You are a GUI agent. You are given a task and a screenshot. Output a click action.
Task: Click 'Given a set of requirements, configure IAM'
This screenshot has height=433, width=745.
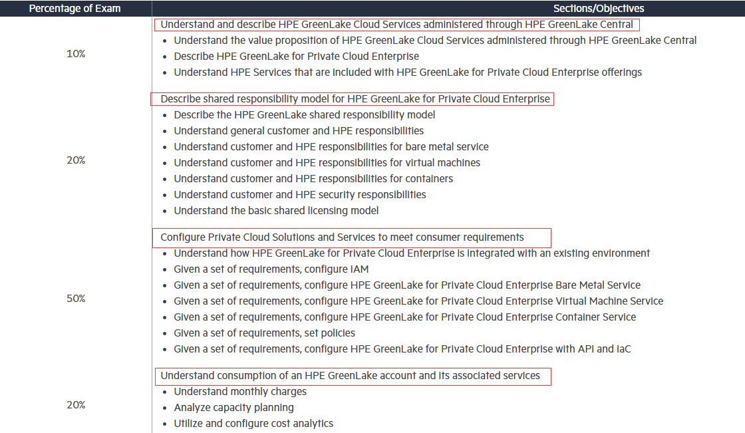tap(271, 269)
